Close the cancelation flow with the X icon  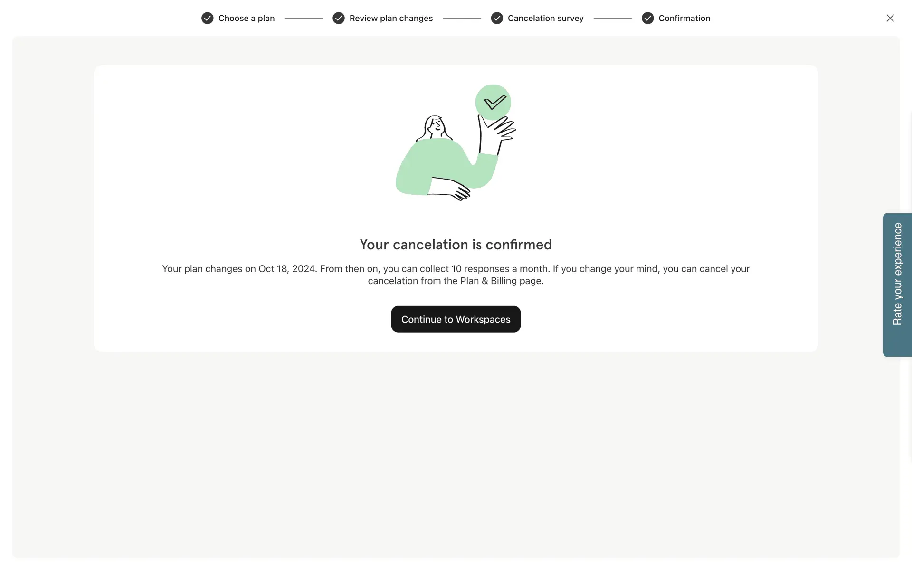[890, 18]
